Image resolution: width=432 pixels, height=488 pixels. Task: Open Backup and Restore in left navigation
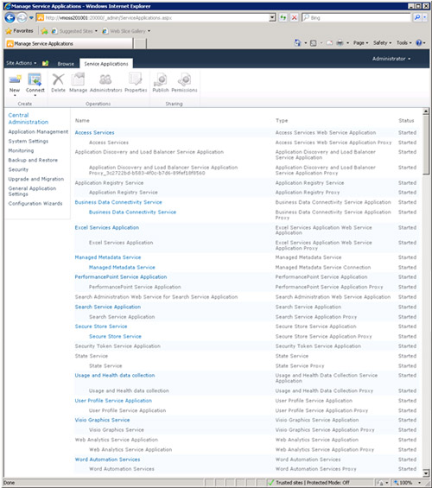pyautogui.click(x=33, y=160)
